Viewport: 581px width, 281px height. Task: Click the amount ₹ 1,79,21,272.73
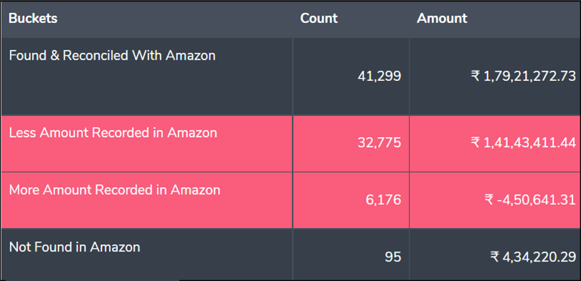(x=524, y=76)
